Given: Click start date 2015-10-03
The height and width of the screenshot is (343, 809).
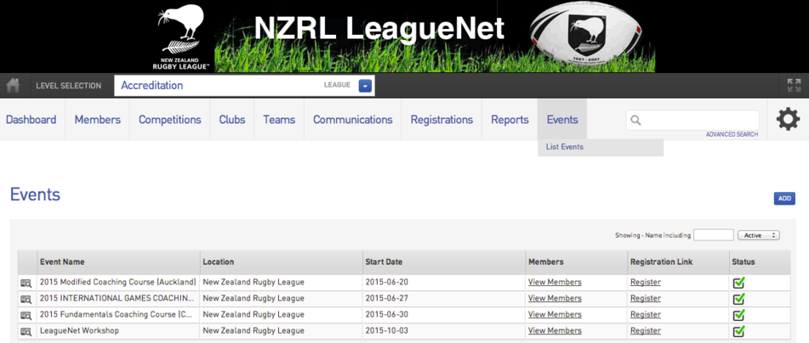Looking at the screenshot, I should [386, 330].
